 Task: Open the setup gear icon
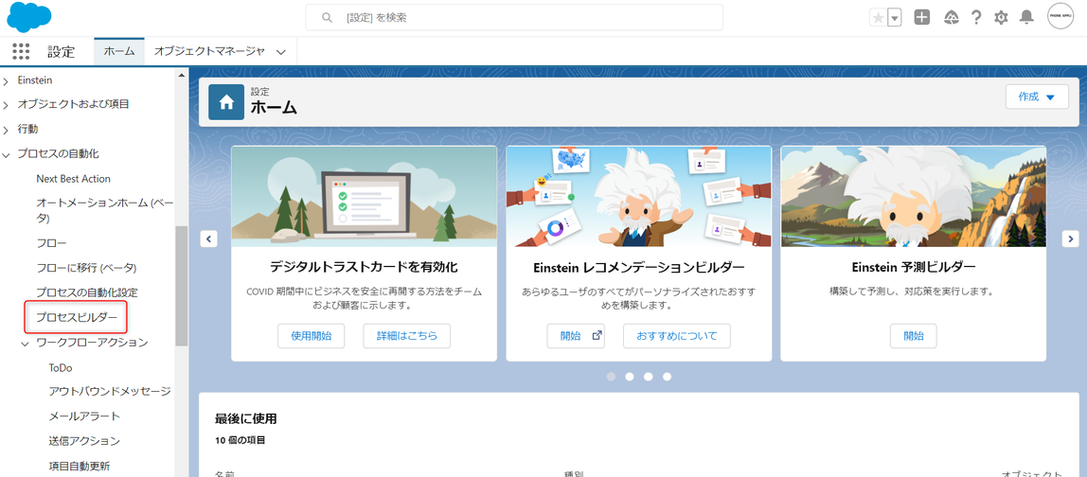1001,18
